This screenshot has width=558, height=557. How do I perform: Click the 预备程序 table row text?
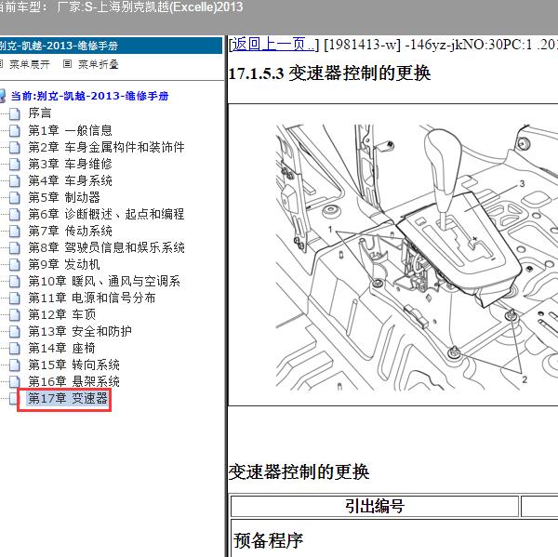click(x=268, y=540)
